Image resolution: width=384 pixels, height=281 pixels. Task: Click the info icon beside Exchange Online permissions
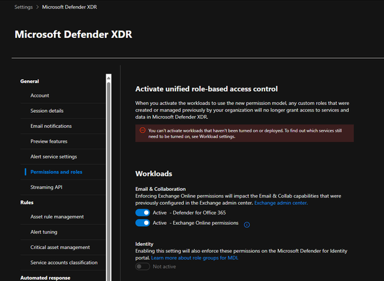tap(247, 225)
